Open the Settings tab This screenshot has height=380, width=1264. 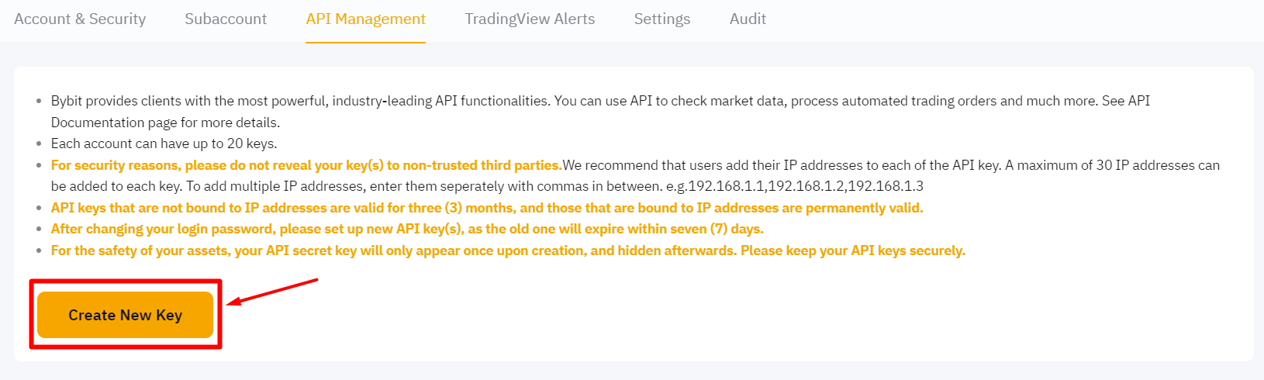pos(661,19)
